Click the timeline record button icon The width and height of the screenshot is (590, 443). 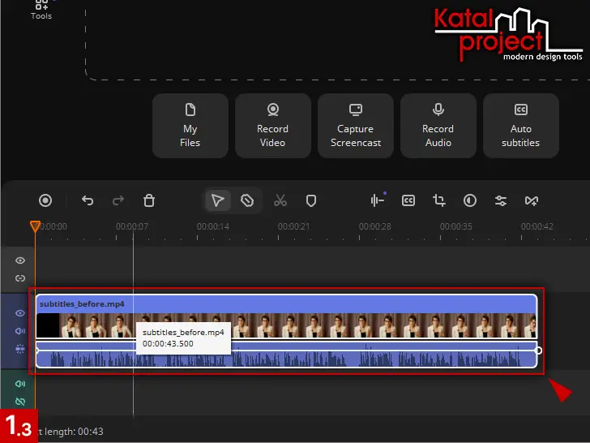pyautogui.click(x=45, y=200)
